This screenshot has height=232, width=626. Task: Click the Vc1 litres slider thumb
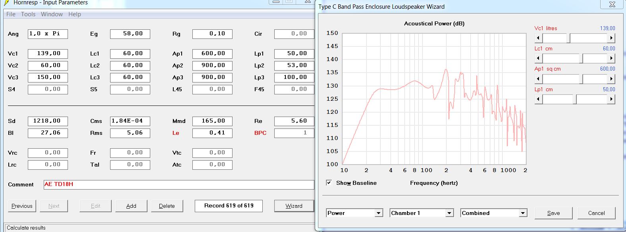568,38
